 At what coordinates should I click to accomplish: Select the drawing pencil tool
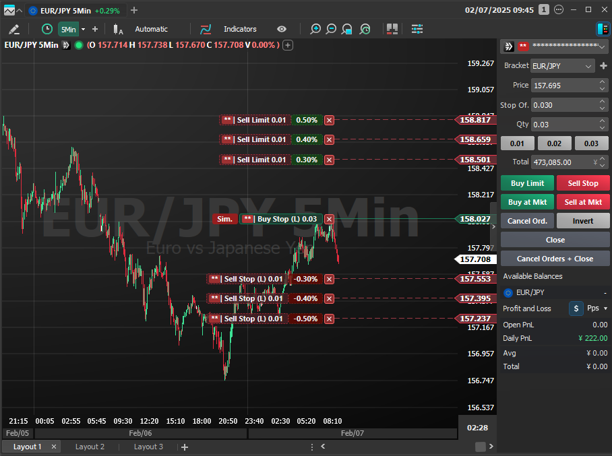coord(14,29)
